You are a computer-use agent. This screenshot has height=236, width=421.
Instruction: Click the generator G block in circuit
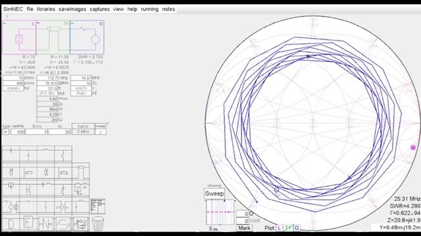87,37
